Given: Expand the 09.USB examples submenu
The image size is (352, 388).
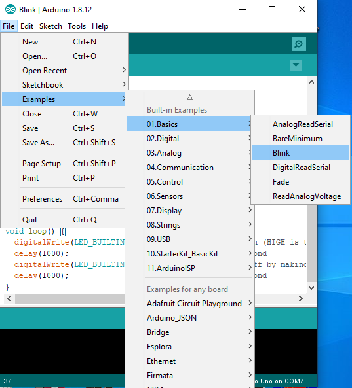Looking at the screenshot, I should click(x=189, y=239).
